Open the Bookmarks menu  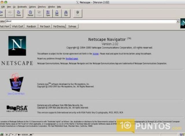pyautogui.click(x=22, y=7)
